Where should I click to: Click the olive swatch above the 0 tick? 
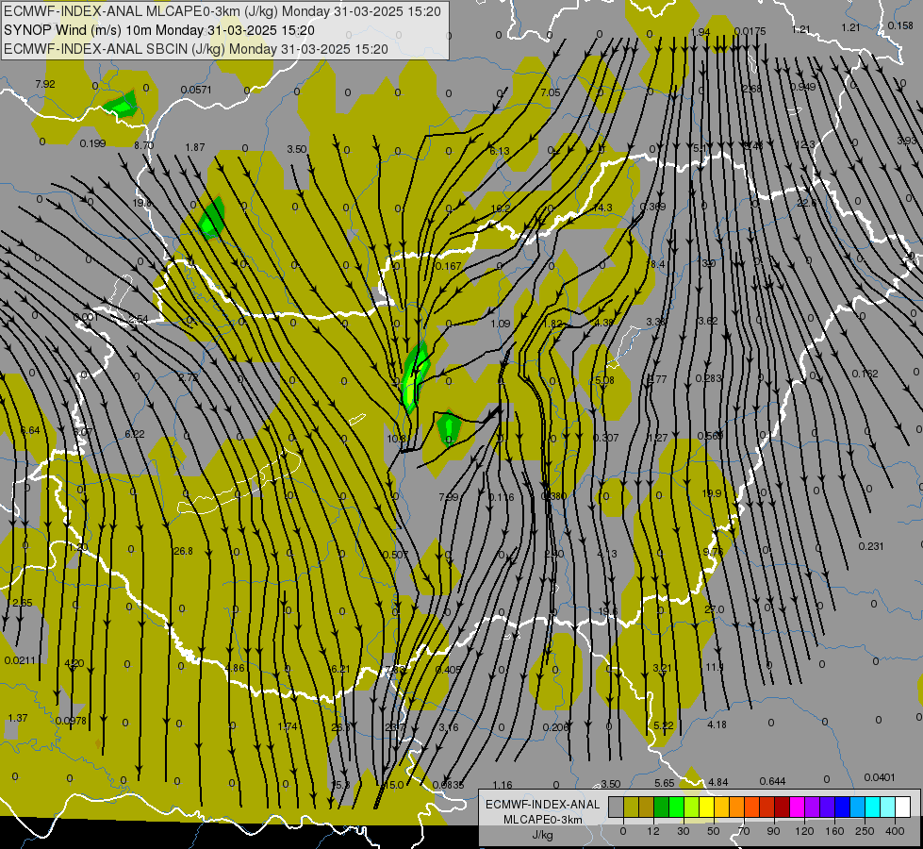[x=631, y=807]
